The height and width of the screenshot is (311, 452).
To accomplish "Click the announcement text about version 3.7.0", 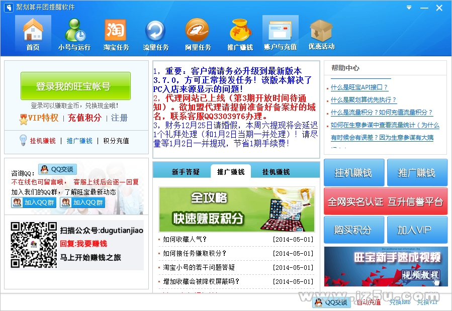I will coord(232,80).
